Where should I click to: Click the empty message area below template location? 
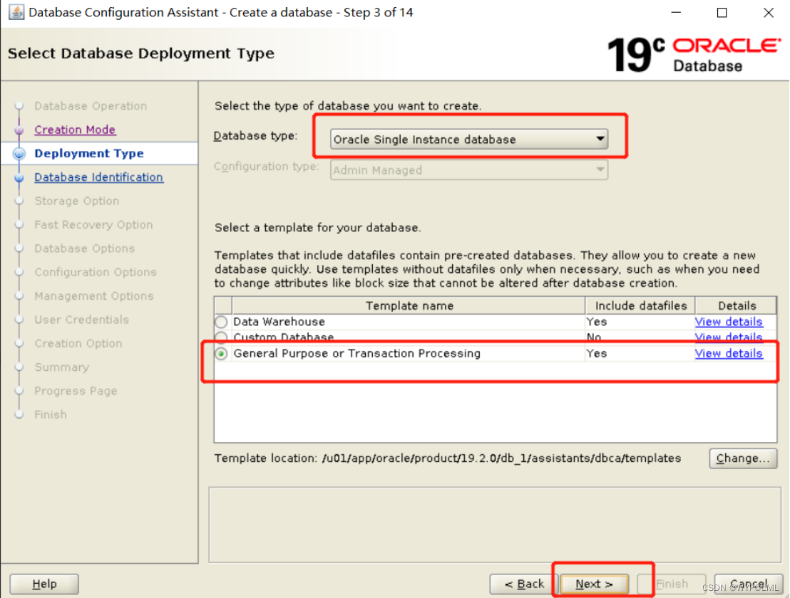[x=495, y=525]
